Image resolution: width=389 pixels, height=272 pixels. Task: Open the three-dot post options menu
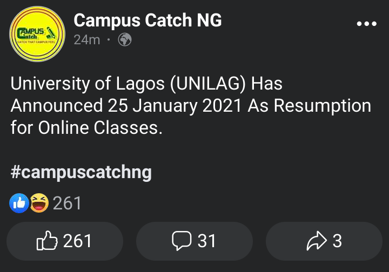coord(366,24)
